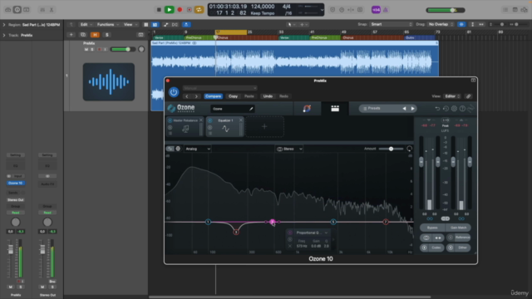Screen dimensions: 532x299
Task: Click the Gain Match button
Action: 458,228
